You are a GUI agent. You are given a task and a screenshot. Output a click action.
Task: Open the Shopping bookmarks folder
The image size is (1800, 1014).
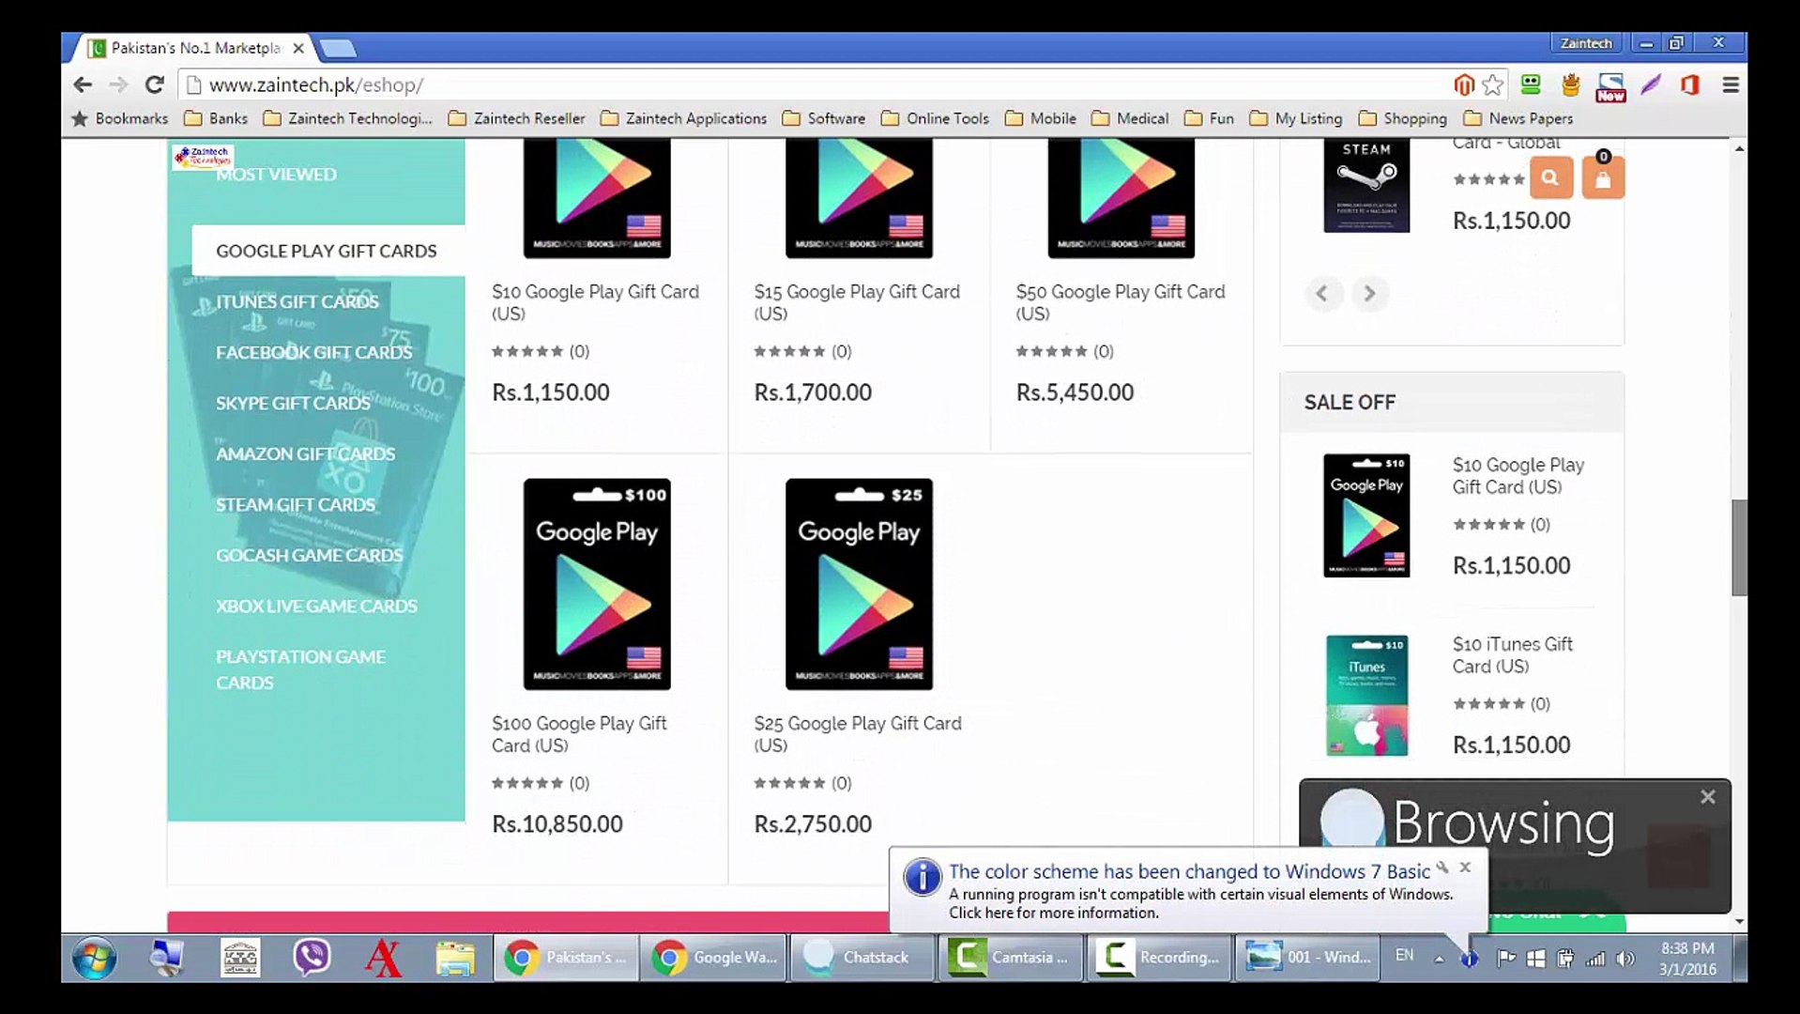tap(1403, 118)
